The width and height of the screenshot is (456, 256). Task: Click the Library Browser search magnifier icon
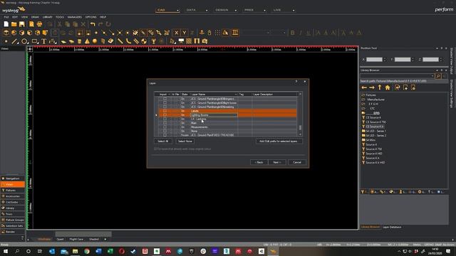coord(438,76)
